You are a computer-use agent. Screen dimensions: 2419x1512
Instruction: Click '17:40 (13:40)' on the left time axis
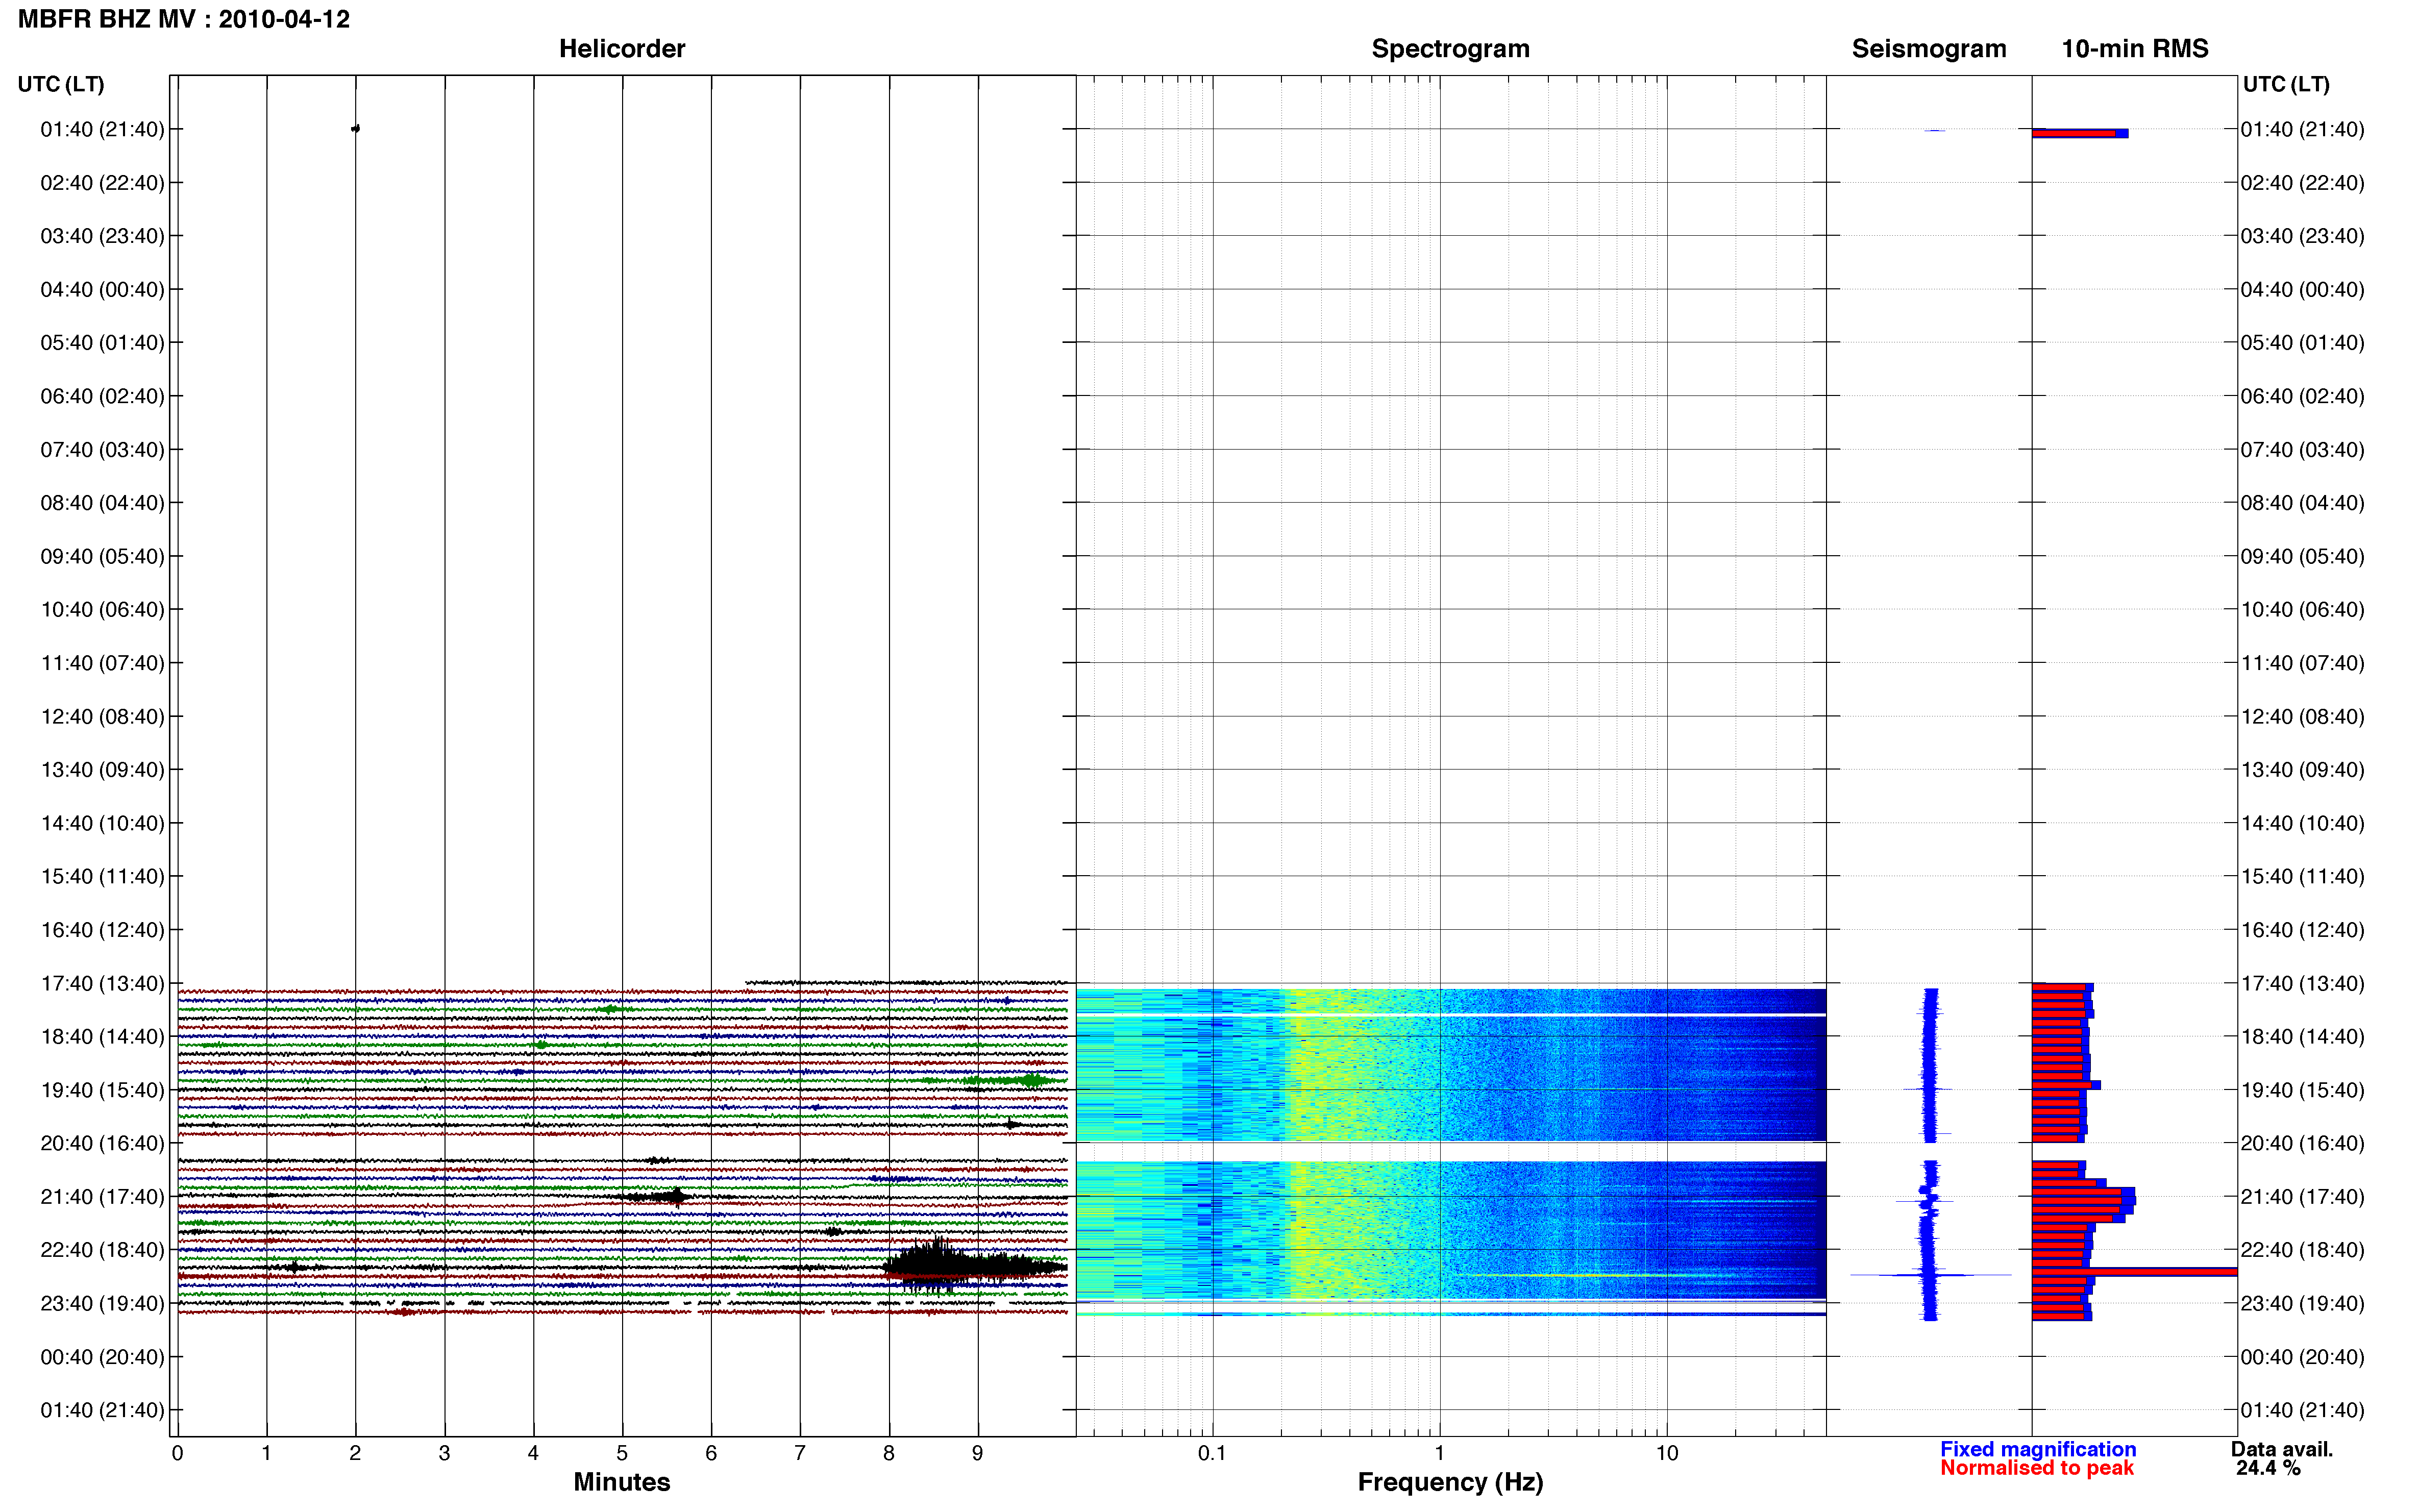click(102, 983)
